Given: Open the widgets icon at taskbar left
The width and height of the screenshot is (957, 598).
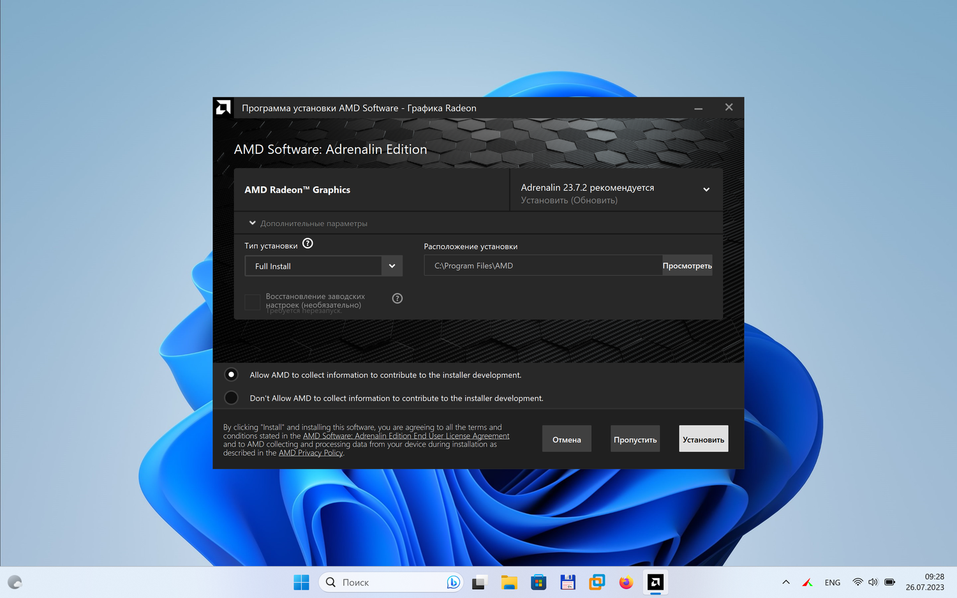Looking at the screenshot, I should 15,582.
